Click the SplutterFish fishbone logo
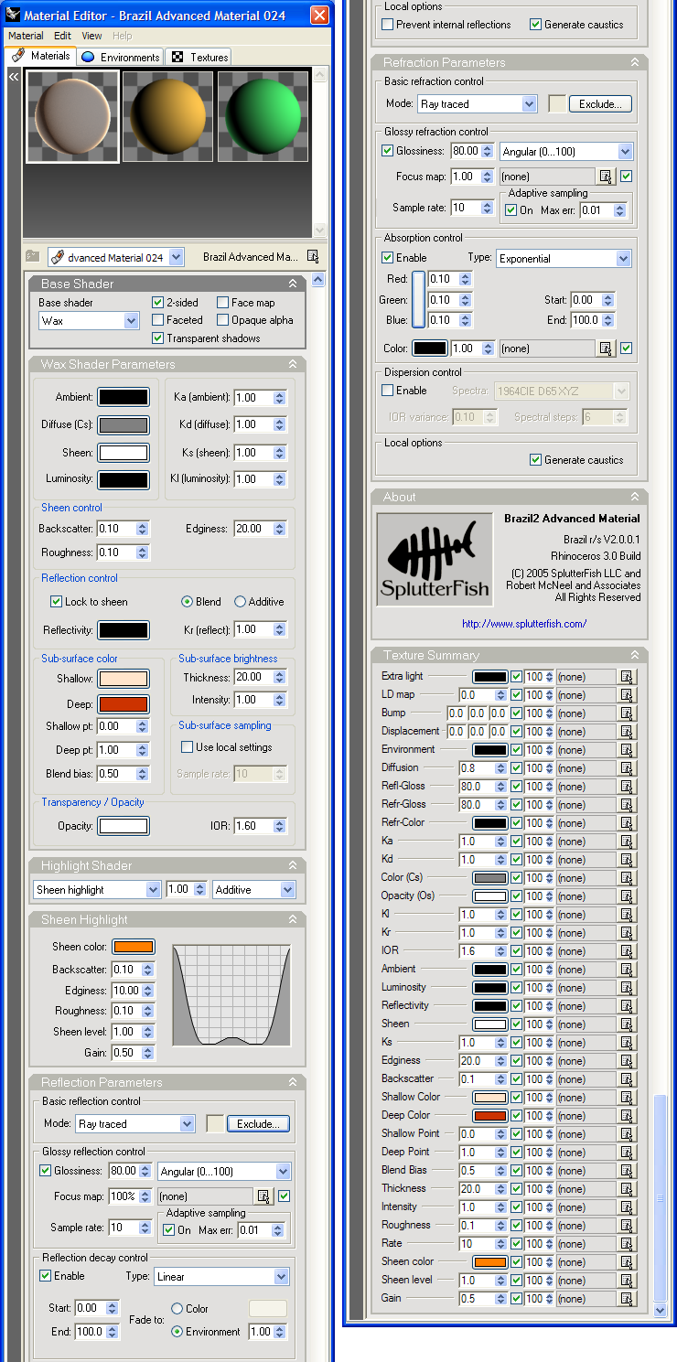Viewport: 677px width, 1362px height. [x=434, y=559]
